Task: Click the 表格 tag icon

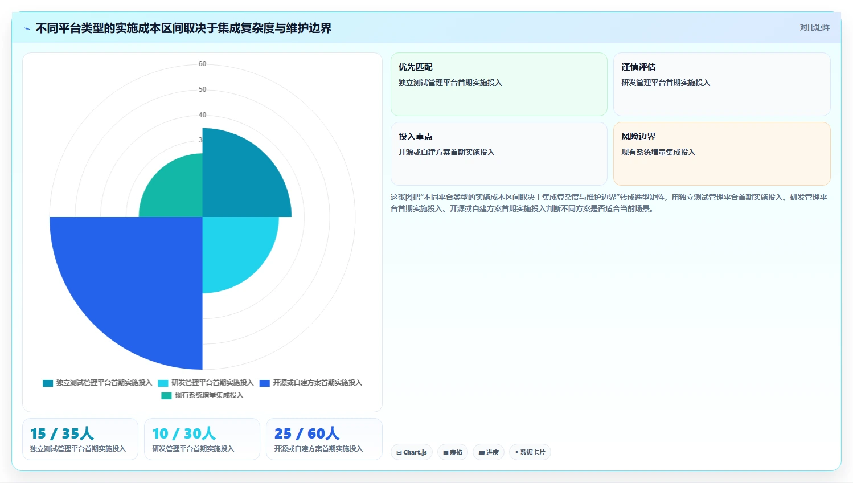Action: click(x=446, y=453)
